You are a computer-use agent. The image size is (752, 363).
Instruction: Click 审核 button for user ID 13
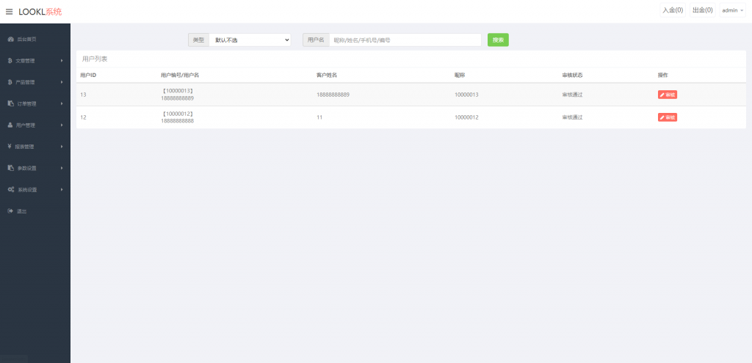(667, 95)
